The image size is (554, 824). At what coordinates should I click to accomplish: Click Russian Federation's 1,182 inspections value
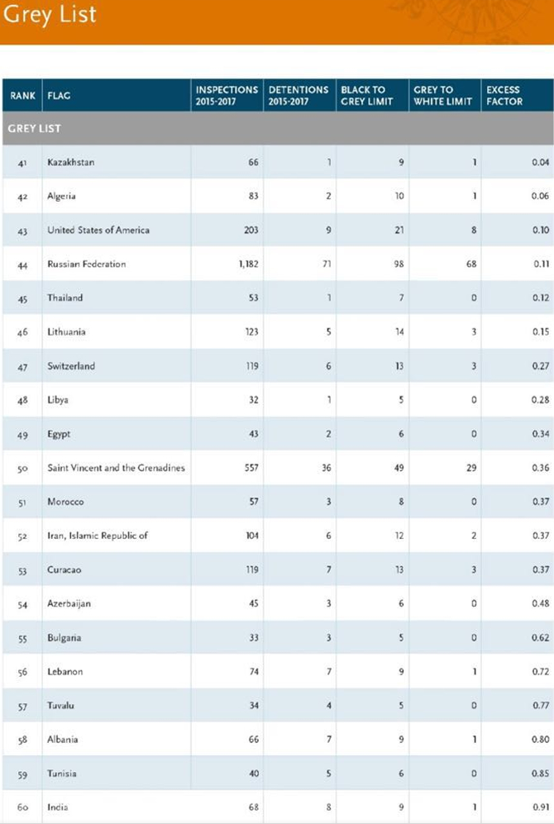(247, 264)
